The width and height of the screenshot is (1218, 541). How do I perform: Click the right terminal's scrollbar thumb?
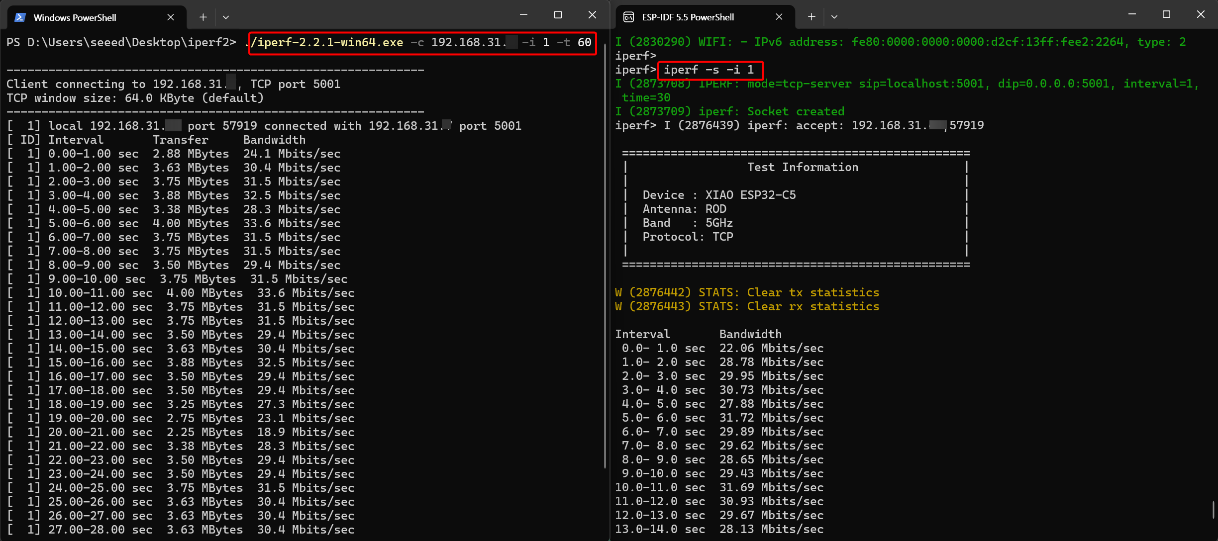pos(1213,509)
